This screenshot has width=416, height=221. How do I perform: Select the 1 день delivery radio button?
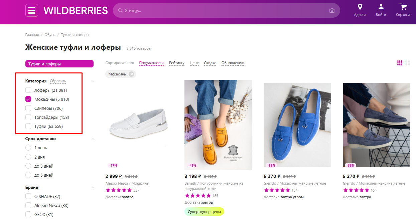28,148
